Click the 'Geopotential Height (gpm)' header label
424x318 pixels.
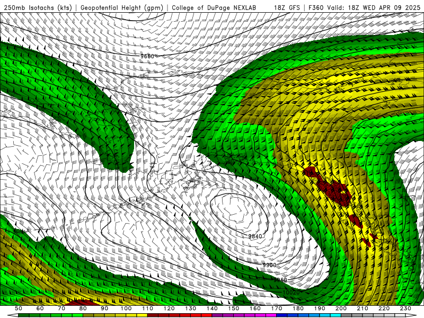[122, 7]
